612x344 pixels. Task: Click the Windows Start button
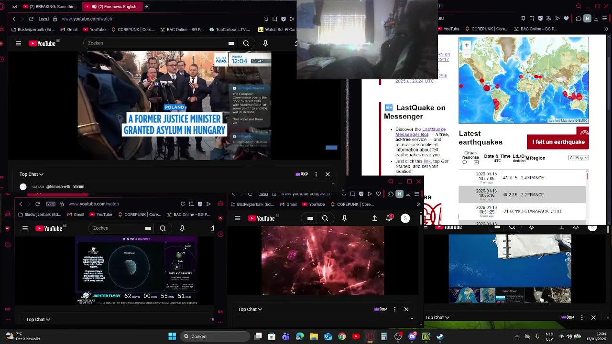pyautogui.click(x=172, y=336)
